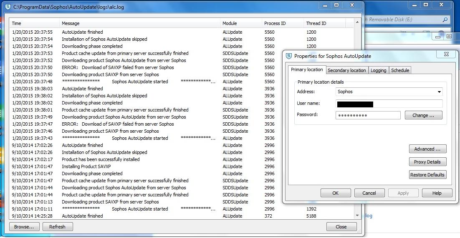Viewport: 460px width, 238px height.
Task: Click the disabled Apply button
Action: click(x=403, y=193)
